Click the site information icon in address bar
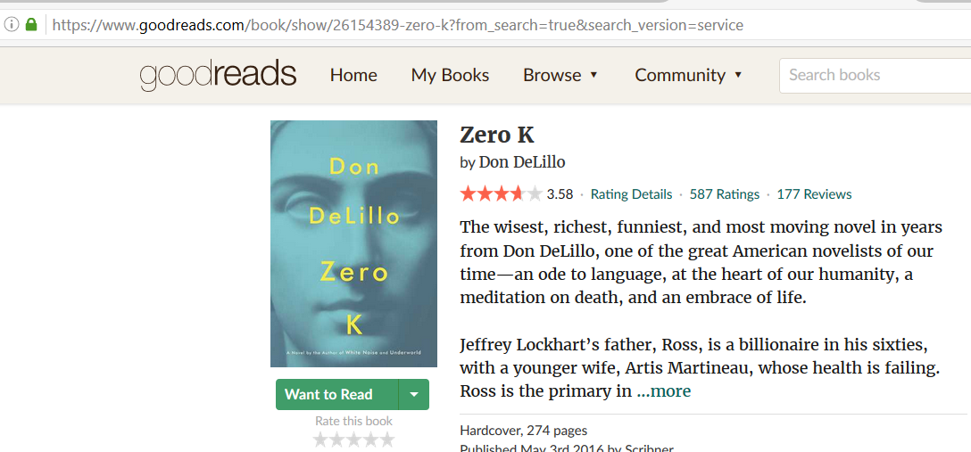971x452 pixels. pos(11,25)
